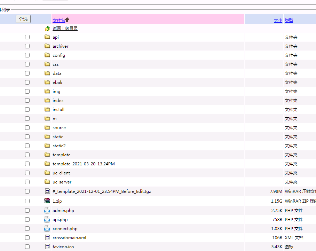316x251 pixels.
Task: Tick the checkbox for the api folder
Action: [x=27, y=37]
